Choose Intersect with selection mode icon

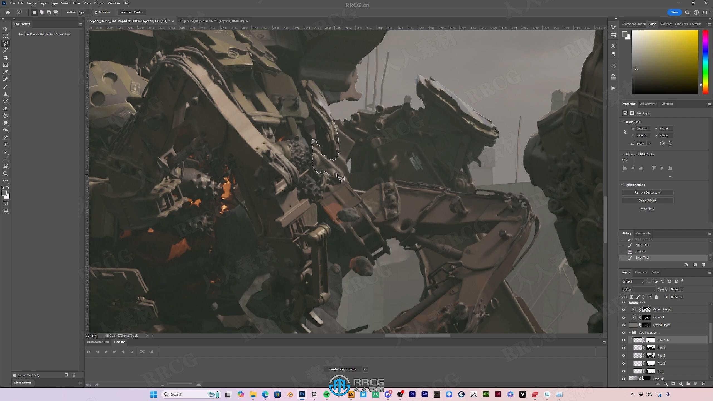coord(56,12)
